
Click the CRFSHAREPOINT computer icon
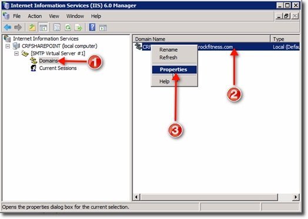(16, 46)
